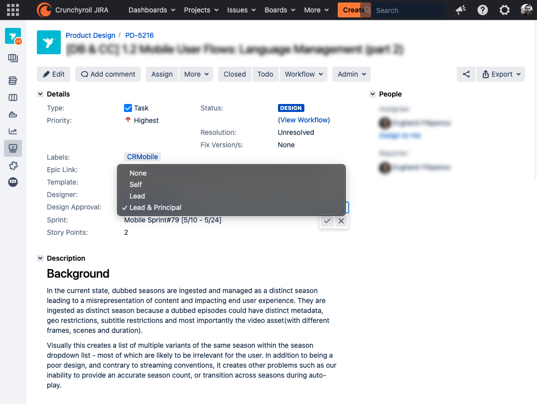
Task: Open the add-ons puzzle icon in sidebar
Action: pyautogui.click(x=13, y=166)
